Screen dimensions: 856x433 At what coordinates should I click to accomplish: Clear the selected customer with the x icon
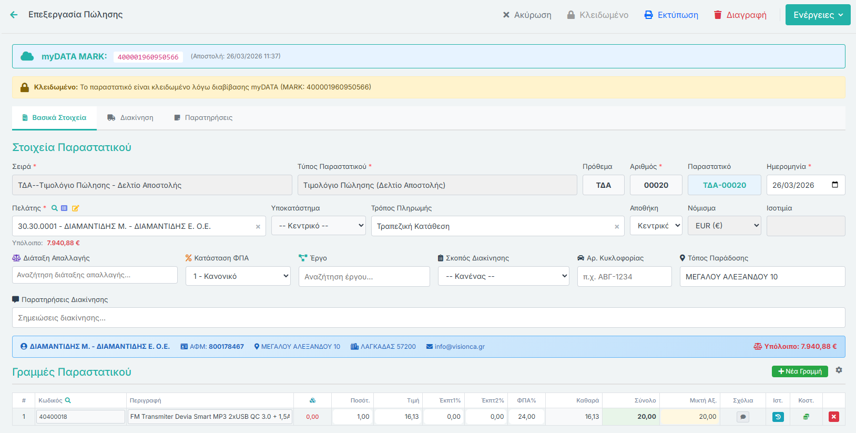pyautogui.click(x=258, y=227)
